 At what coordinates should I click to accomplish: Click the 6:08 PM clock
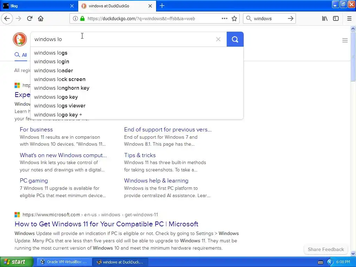(x=343, y=262)
